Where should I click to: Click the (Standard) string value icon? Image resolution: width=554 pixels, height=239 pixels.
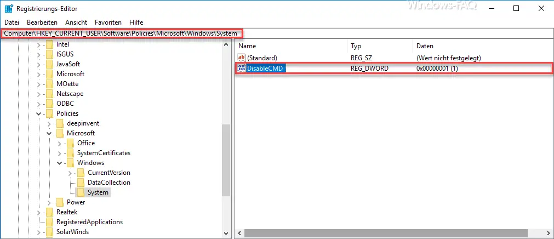coord(242,58)
